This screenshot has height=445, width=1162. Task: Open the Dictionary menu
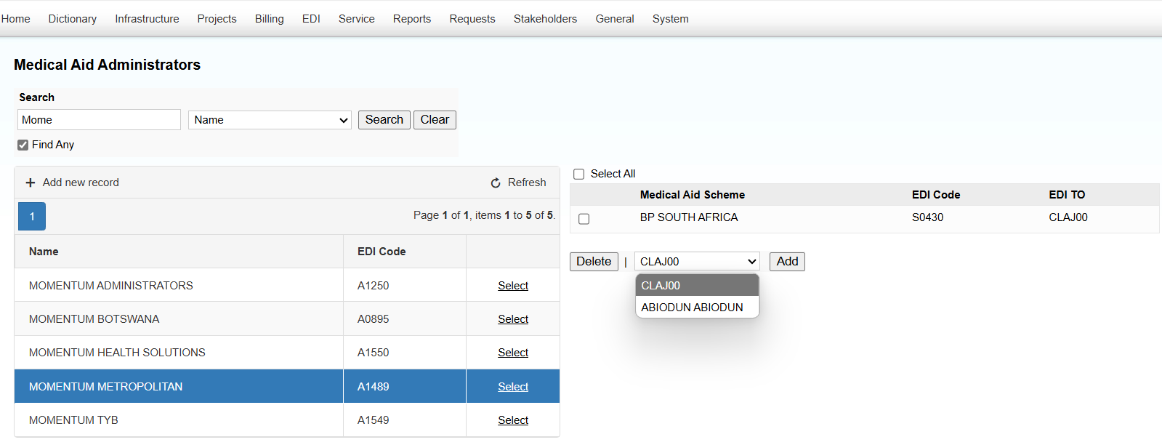73,19
